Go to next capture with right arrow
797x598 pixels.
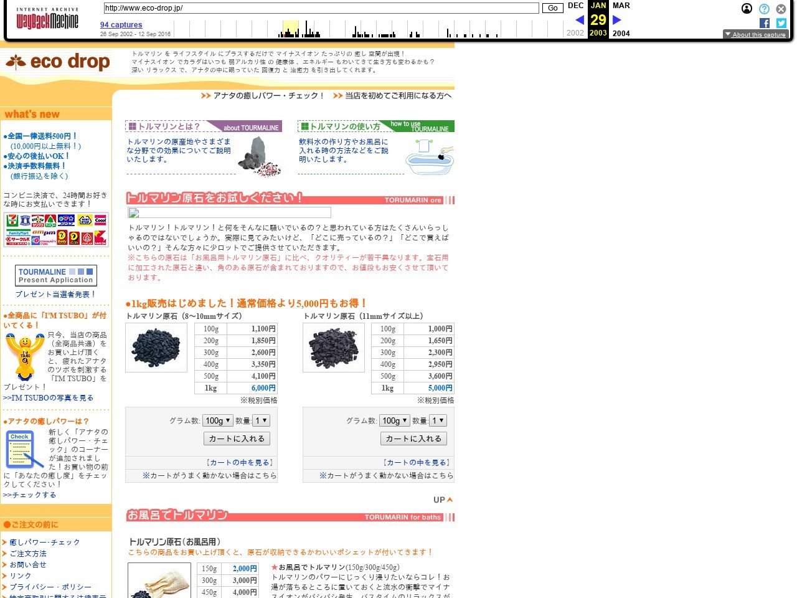coord(617,20)
